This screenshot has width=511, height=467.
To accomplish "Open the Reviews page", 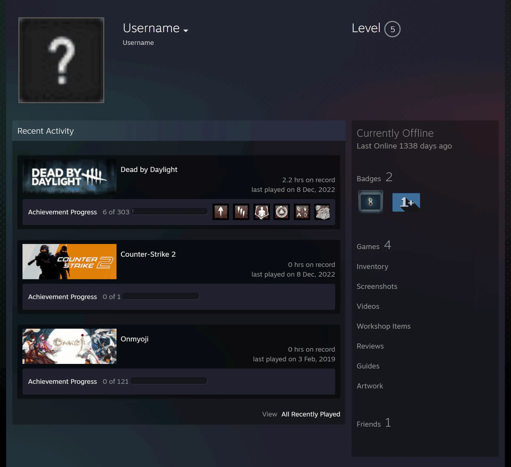I will [370, 346].
